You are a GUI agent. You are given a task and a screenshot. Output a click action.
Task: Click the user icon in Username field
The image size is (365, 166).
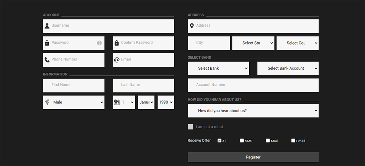(47, 26)
